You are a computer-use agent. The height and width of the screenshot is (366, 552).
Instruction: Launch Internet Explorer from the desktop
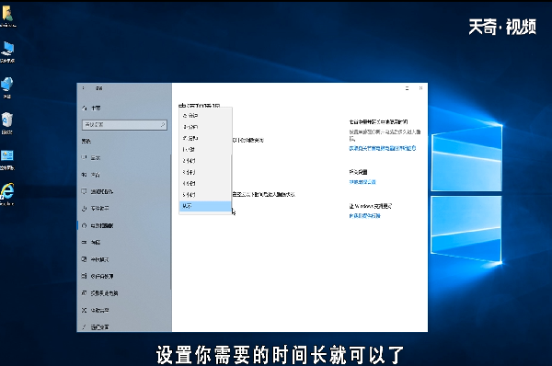point(7,193)
